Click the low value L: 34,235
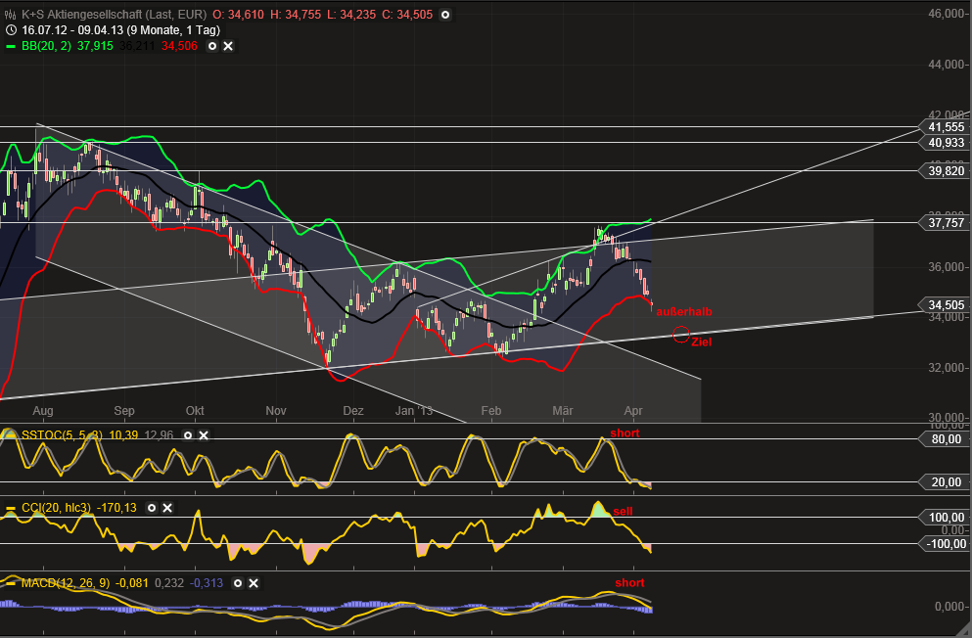Image resolution: width=972 pixels, height=638 pixels. point(350,15)
